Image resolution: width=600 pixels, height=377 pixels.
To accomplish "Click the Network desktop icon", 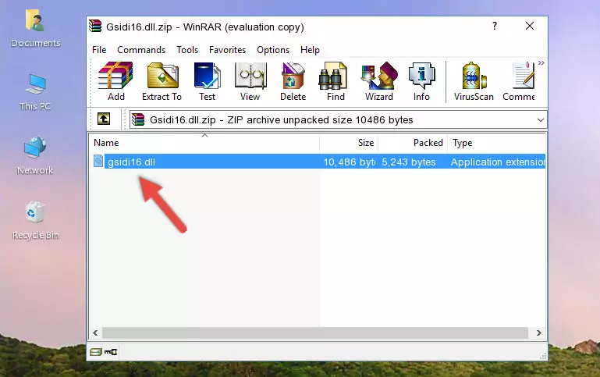I will click(x=35, y=155).
